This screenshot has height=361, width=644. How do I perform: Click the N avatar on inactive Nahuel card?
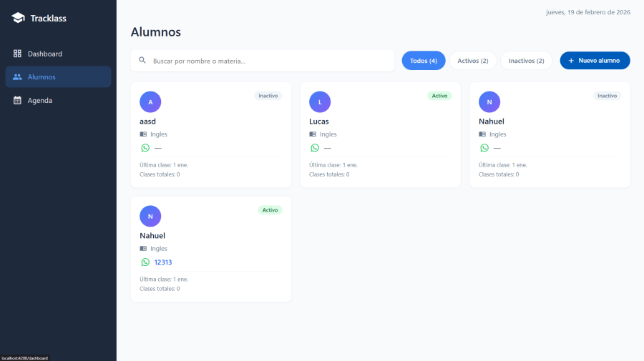tap(489, 102)
